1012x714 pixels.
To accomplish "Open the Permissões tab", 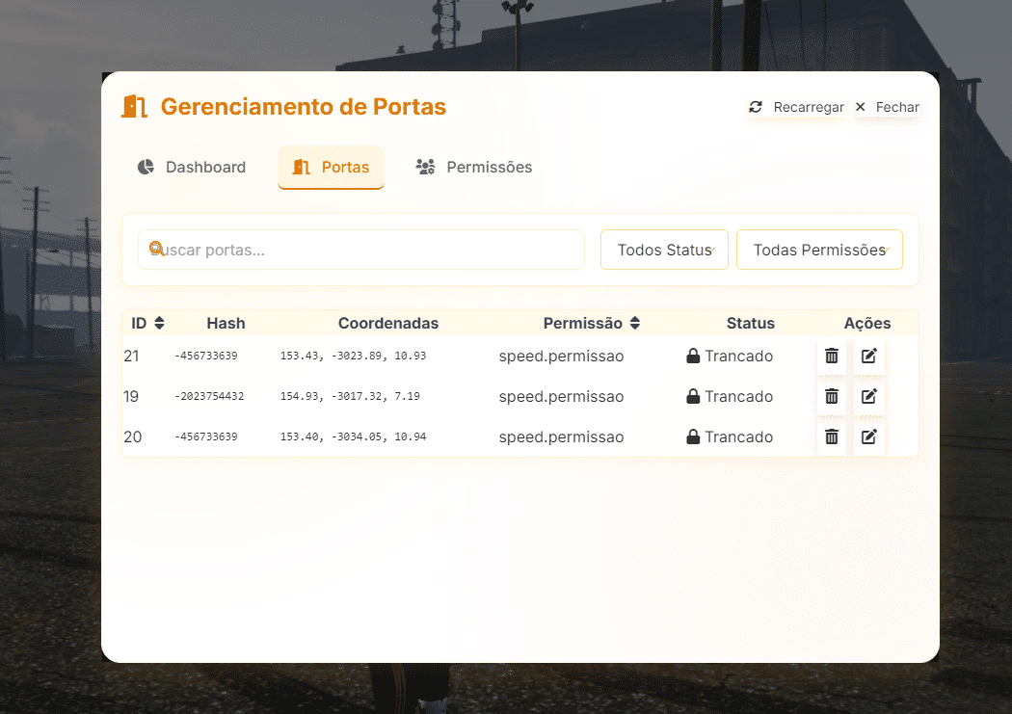I will [x=474, y=168].
